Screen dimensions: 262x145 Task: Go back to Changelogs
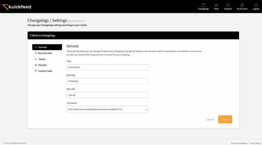pos(43,35)
